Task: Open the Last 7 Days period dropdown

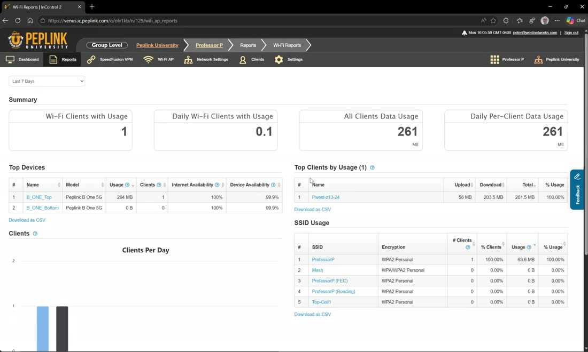Action: coord(47,81)
